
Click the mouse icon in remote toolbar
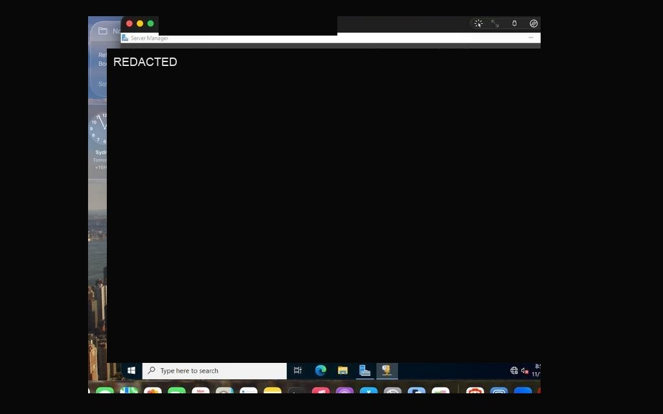point(514,23)
